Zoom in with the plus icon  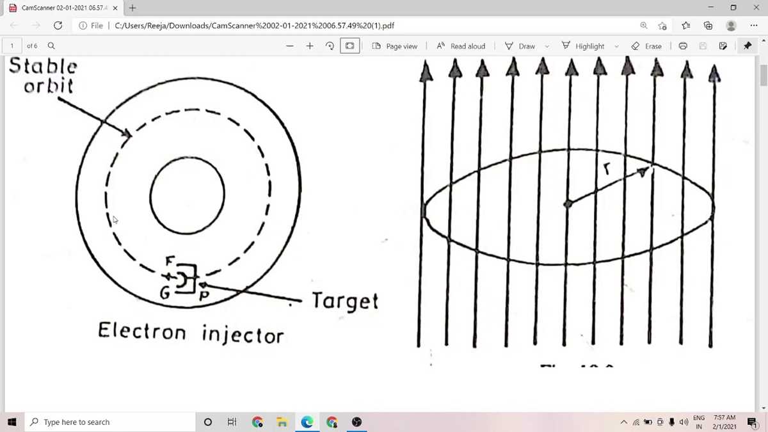click(310, 46)
